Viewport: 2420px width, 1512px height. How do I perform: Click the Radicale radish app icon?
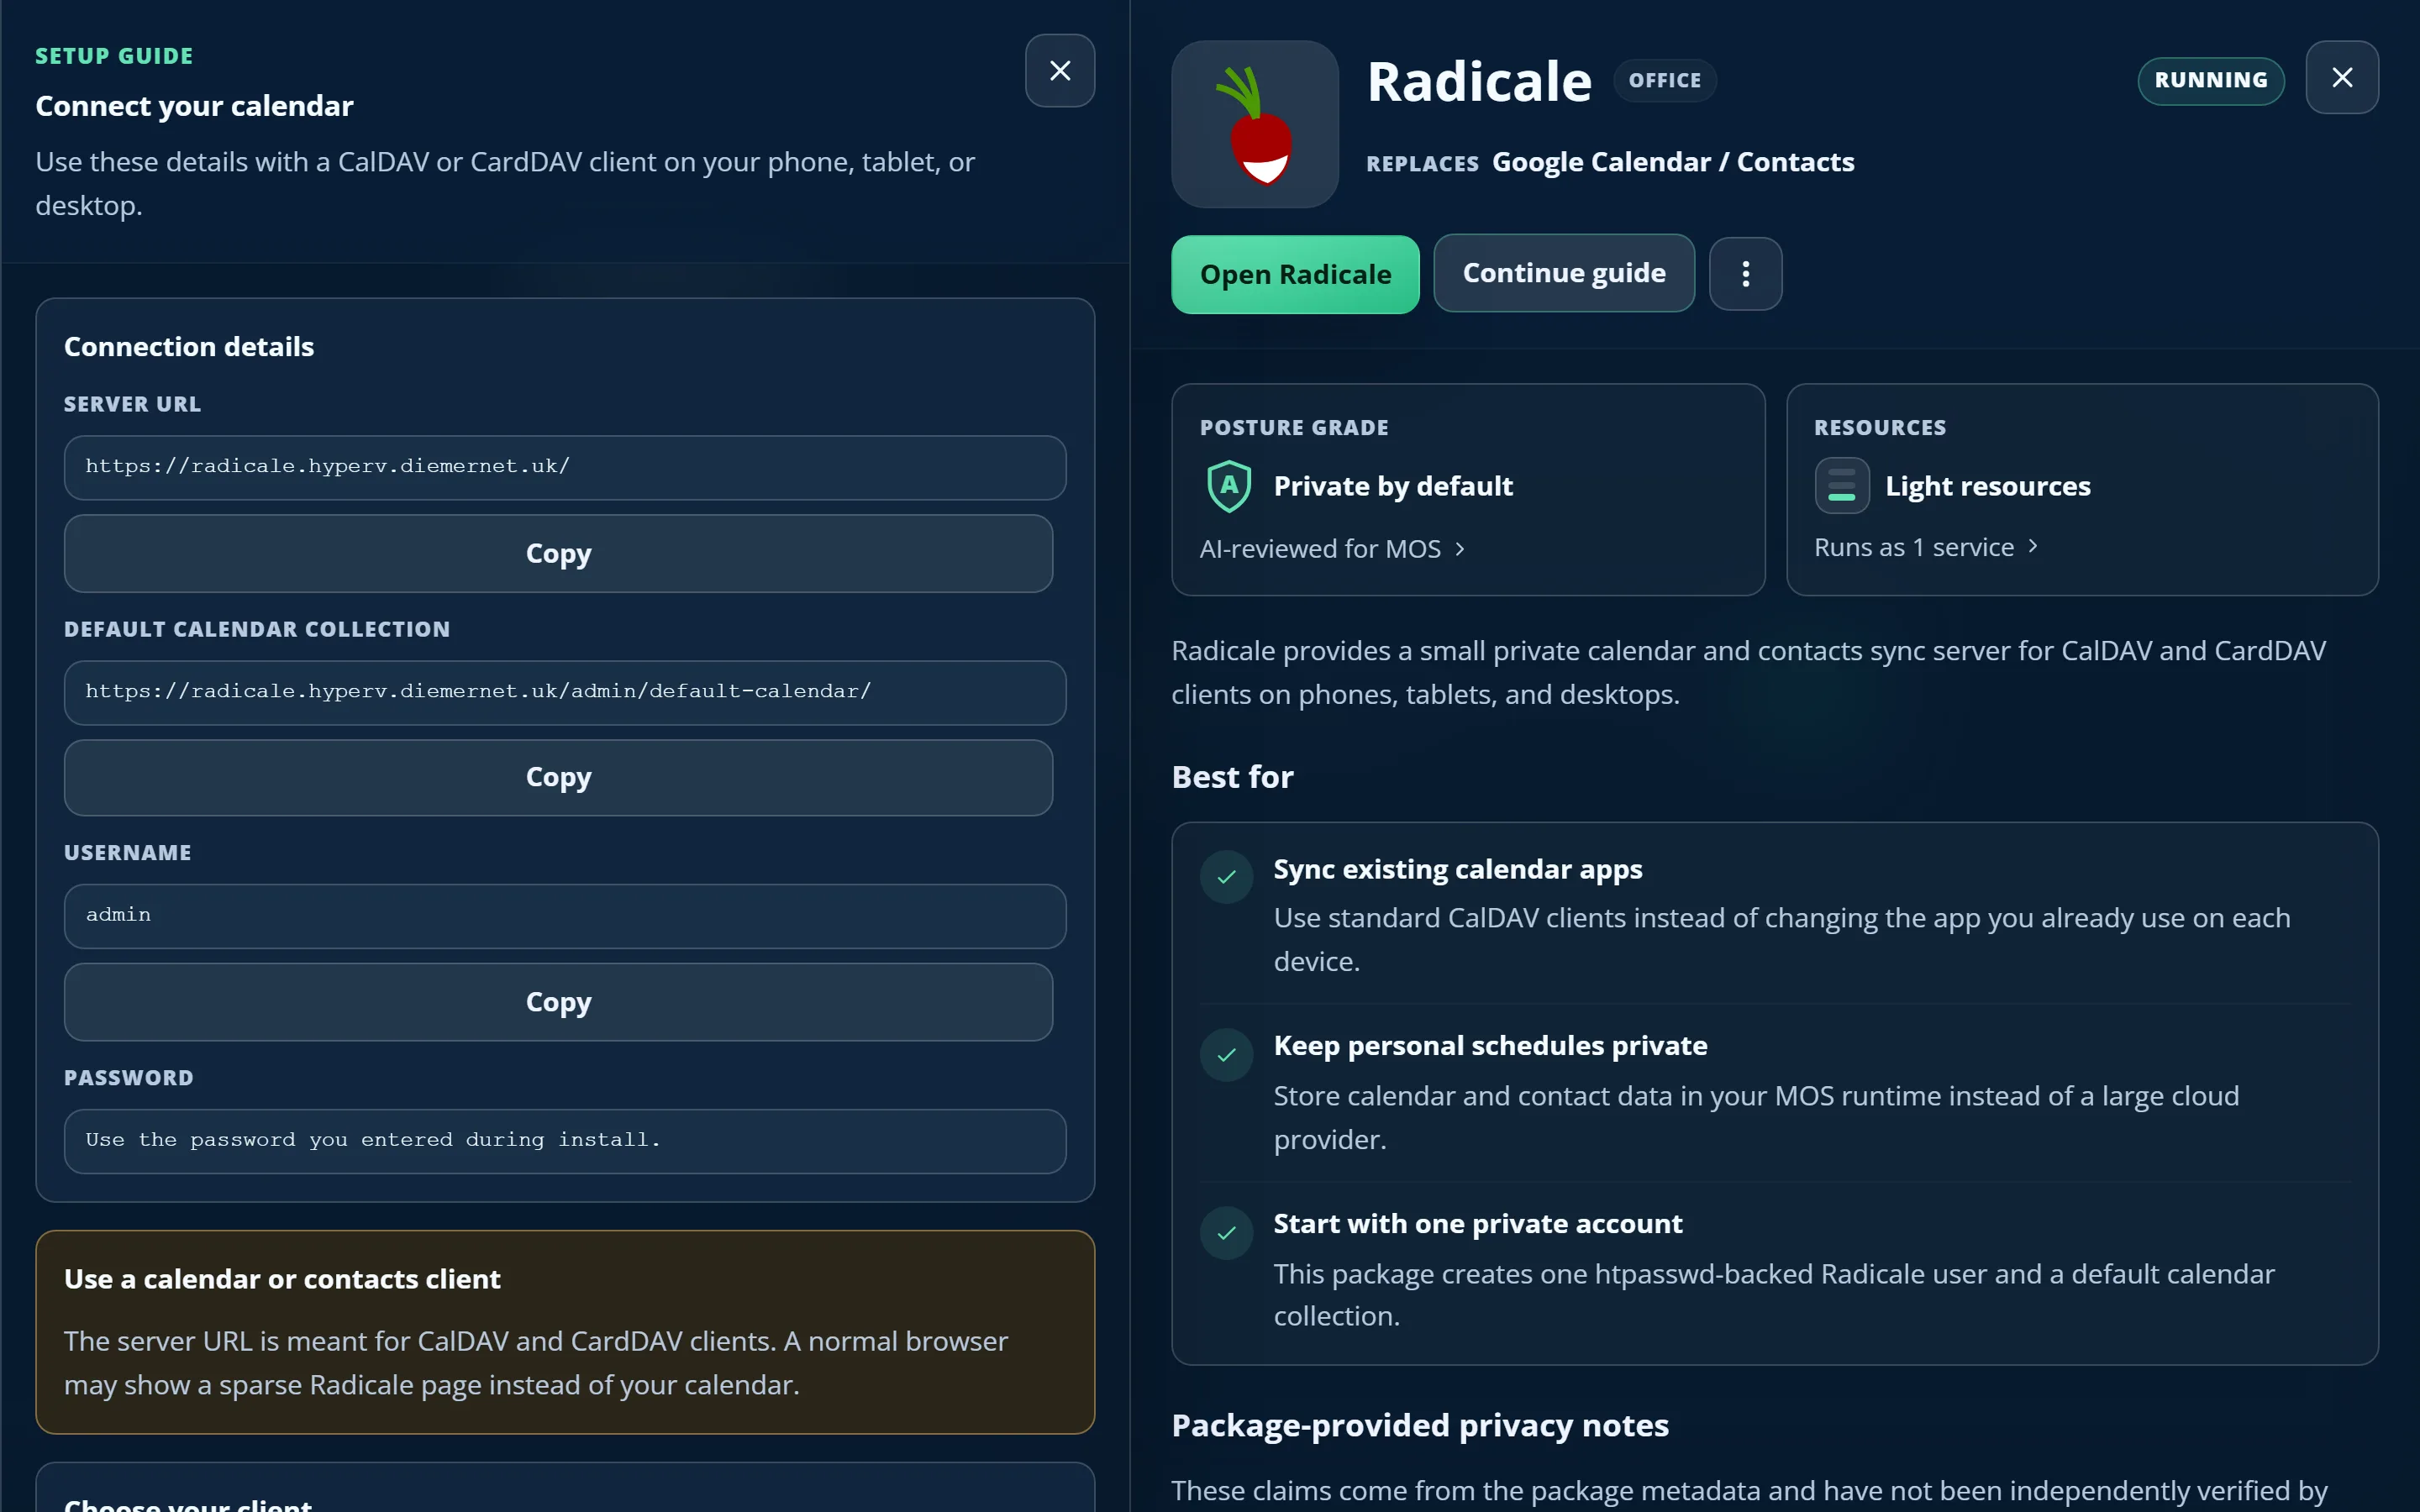(1254, 124)
